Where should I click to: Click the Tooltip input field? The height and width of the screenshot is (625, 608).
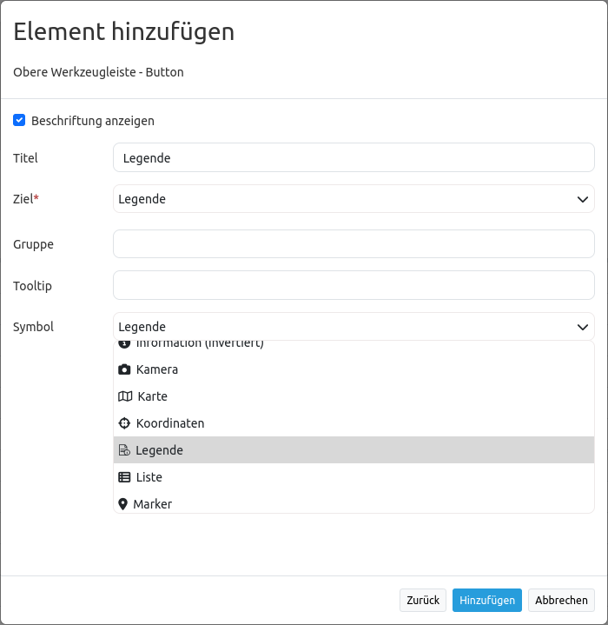(354, 285)
